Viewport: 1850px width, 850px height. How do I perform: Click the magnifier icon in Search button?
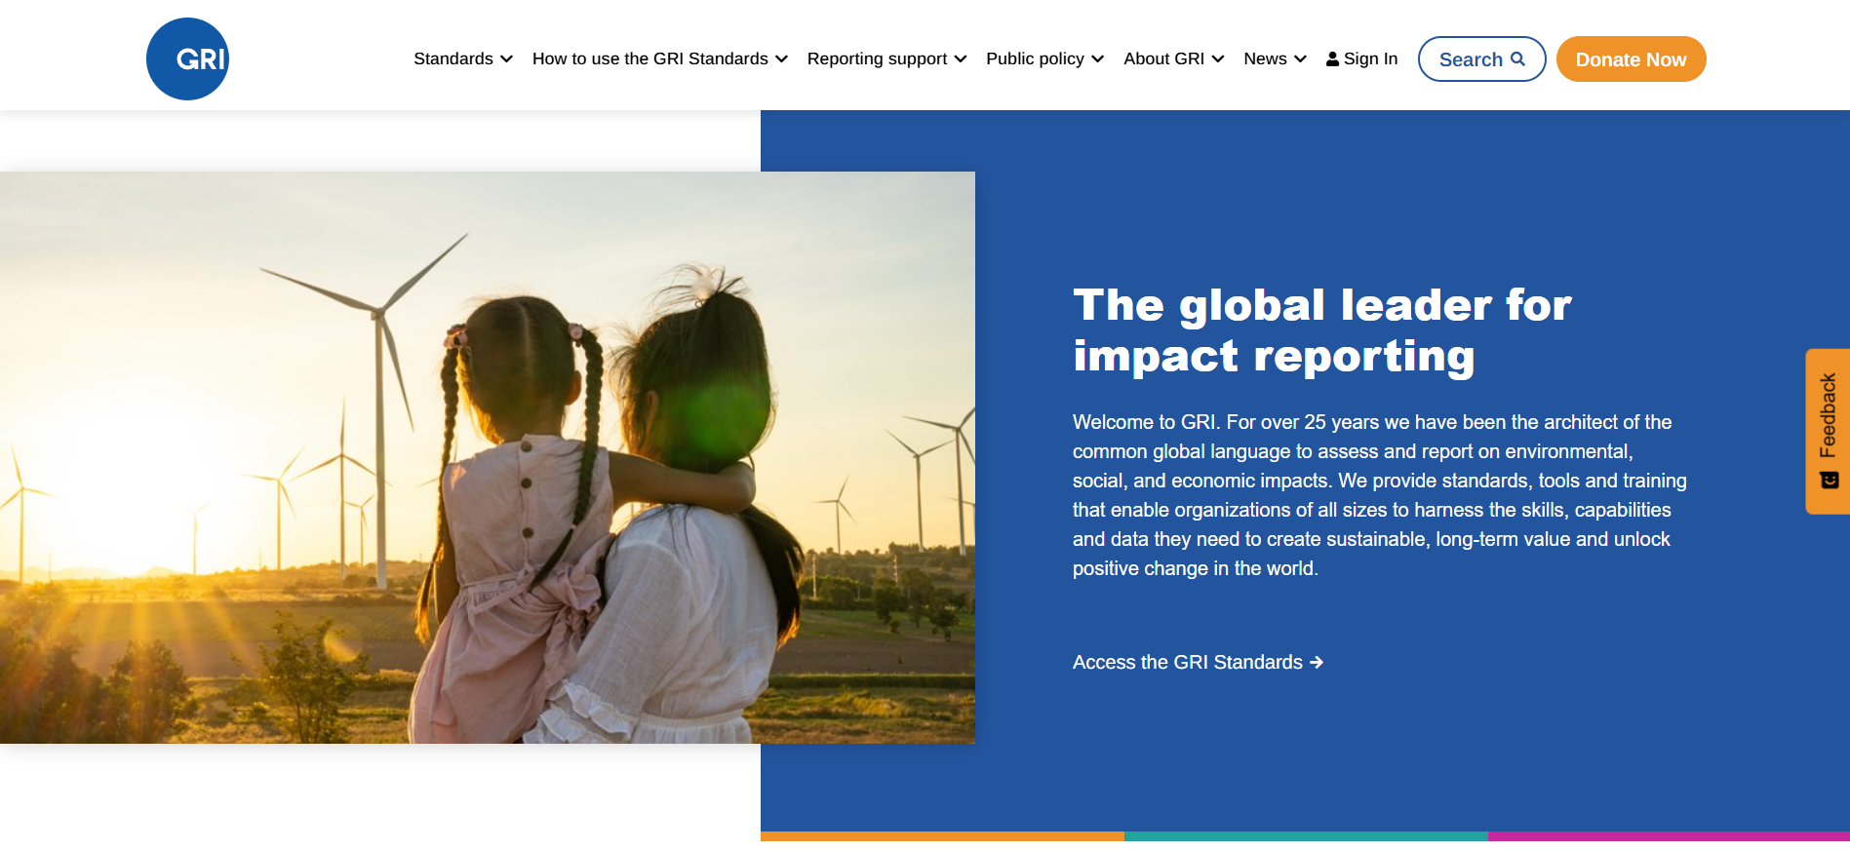click(x=1517, y=58)
